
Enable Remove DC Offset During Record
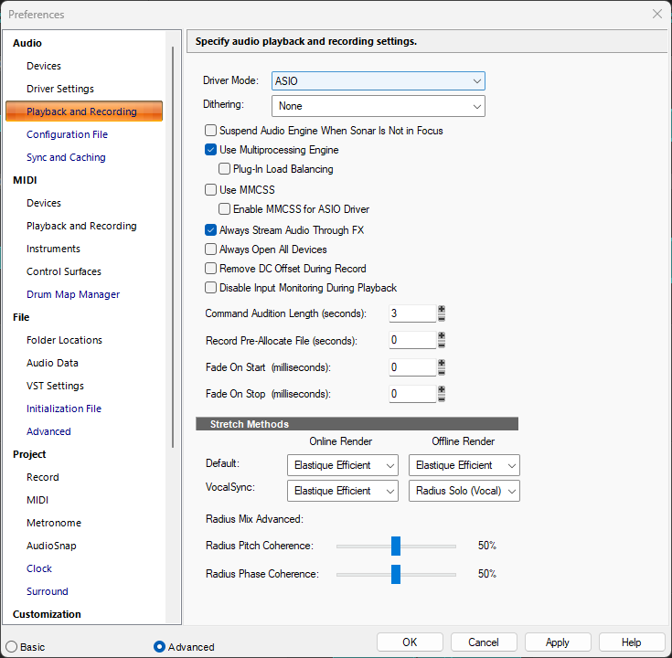click(x=210, y=268)
